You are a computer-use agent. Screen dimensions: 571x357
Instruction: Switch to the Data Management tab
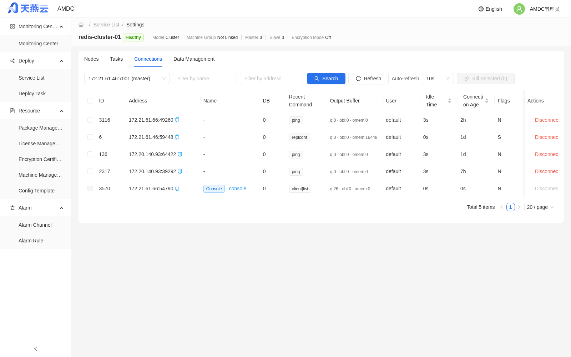(x=194, y=59)
